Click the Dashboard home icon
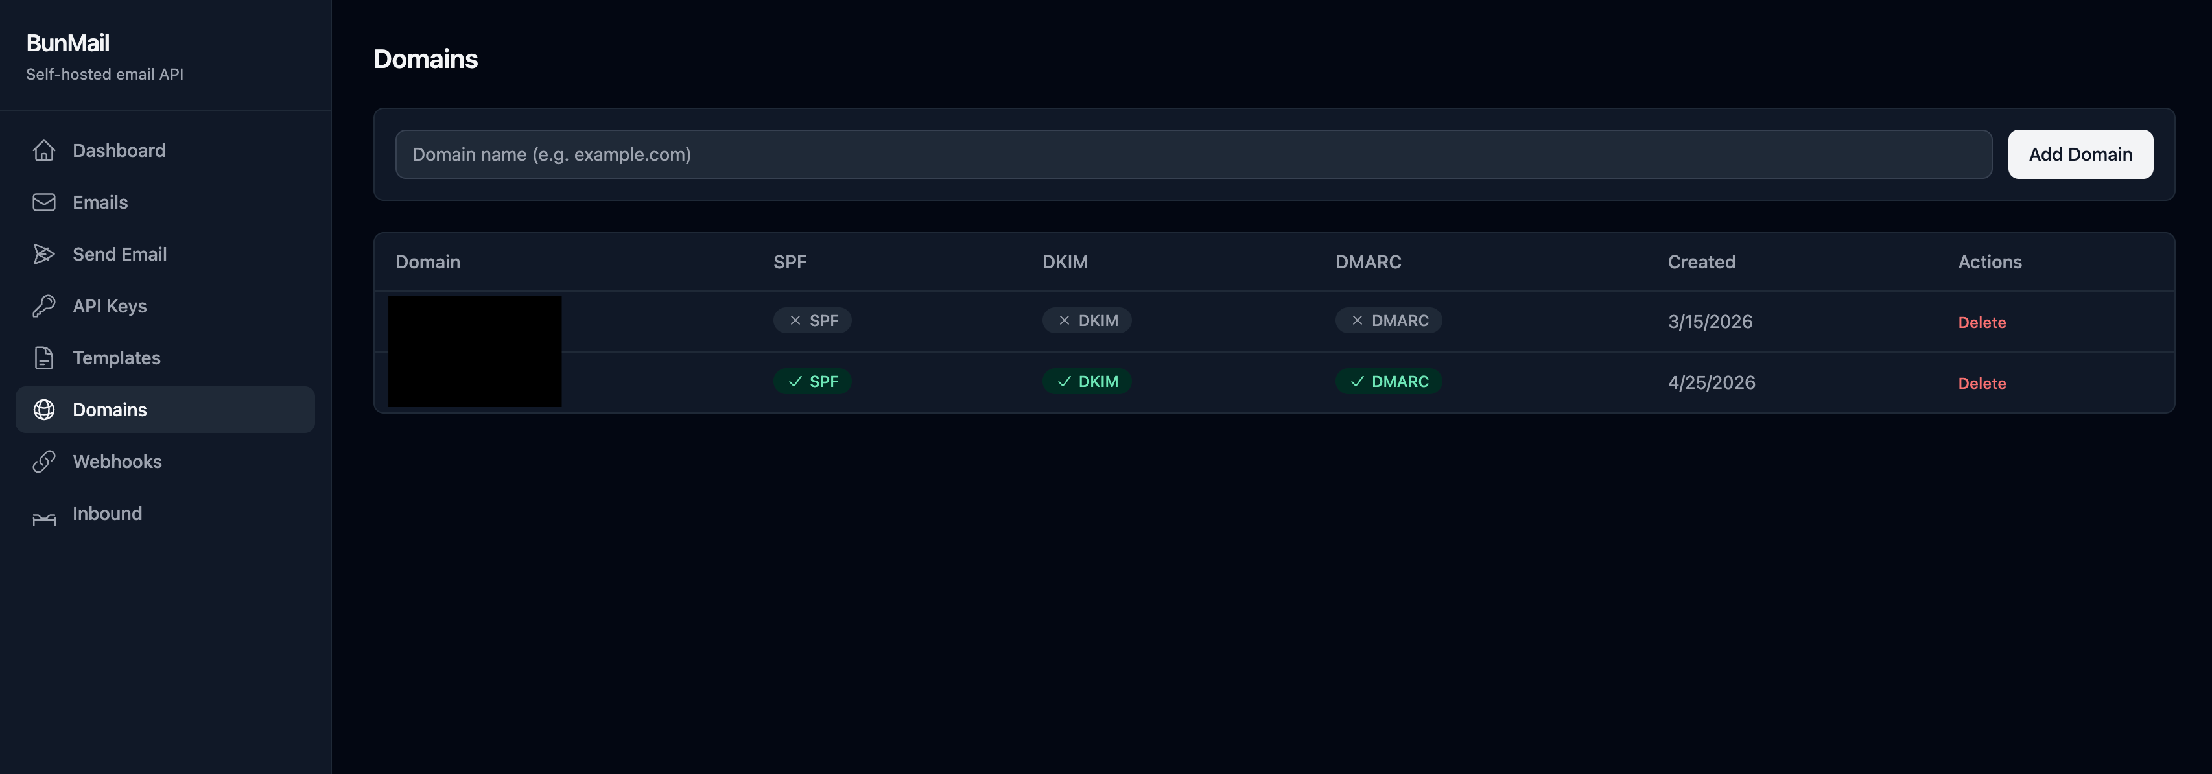The height and width of the screenshot is (774, 2212). click(x=44, y=150)
